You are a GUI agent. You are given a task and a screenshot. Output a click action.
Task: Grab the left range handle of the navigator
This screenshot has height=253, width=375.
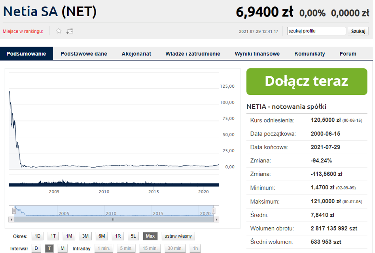(x=14, y=210)
